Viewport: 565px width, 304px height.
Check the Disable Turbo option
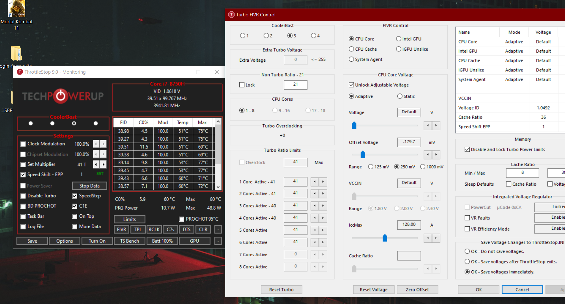pyautogui.click(x=23, y=196)
